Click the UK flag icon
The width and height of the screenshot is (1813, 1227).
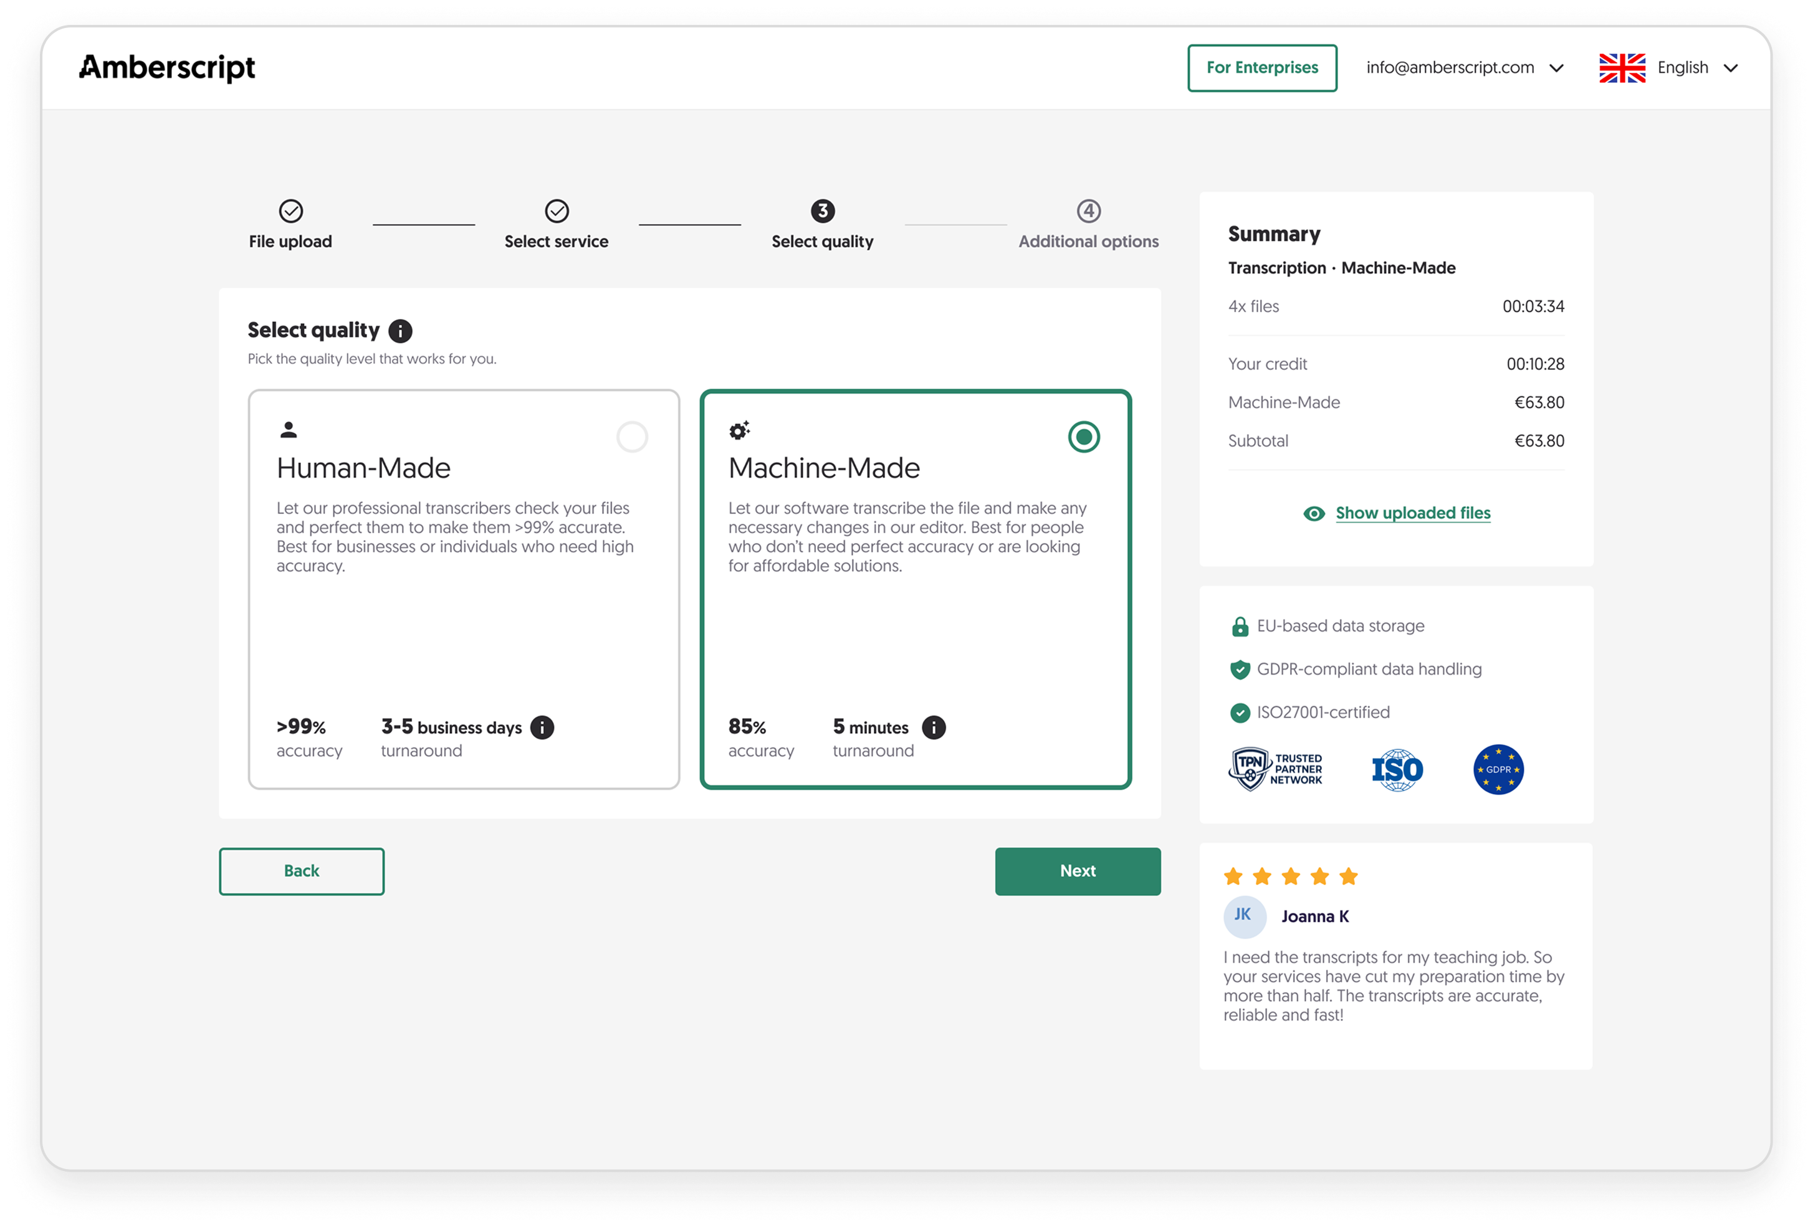click(x=1622, y=68)
